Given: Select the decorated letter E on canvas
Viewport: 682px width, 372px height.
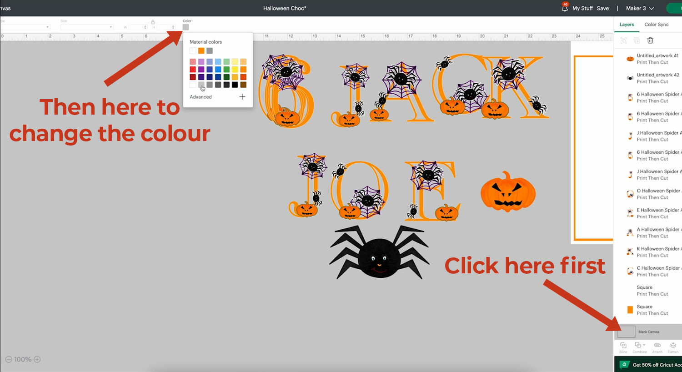Looking at the screenshot, I should point(433,191).
